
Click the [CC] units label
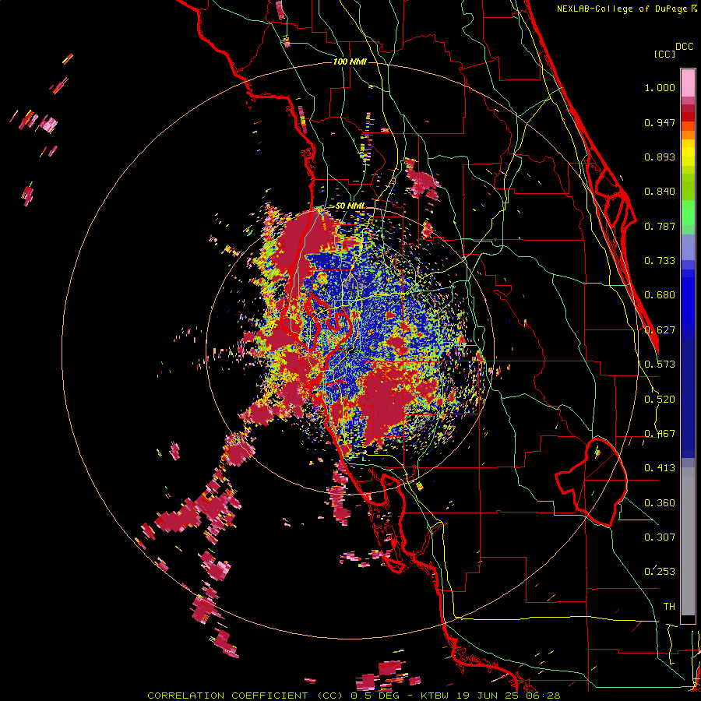[664, 54]
